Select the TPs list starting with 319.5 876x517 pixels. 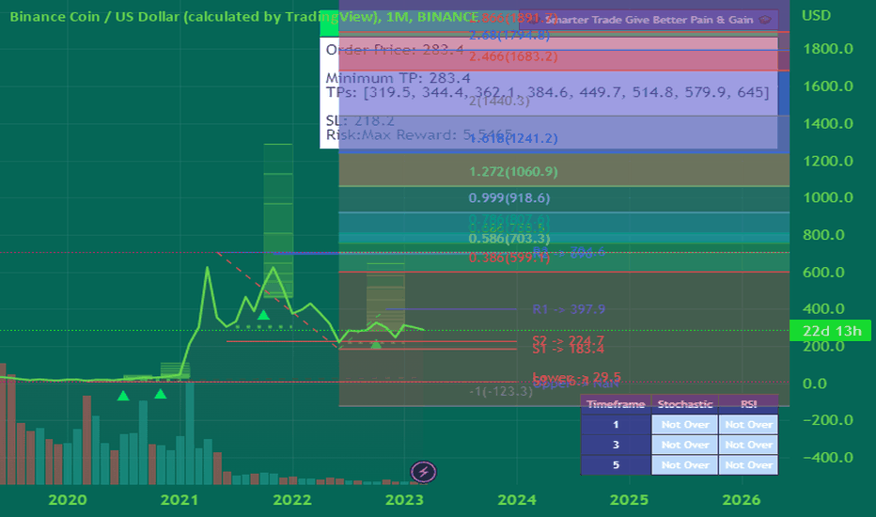547,92
